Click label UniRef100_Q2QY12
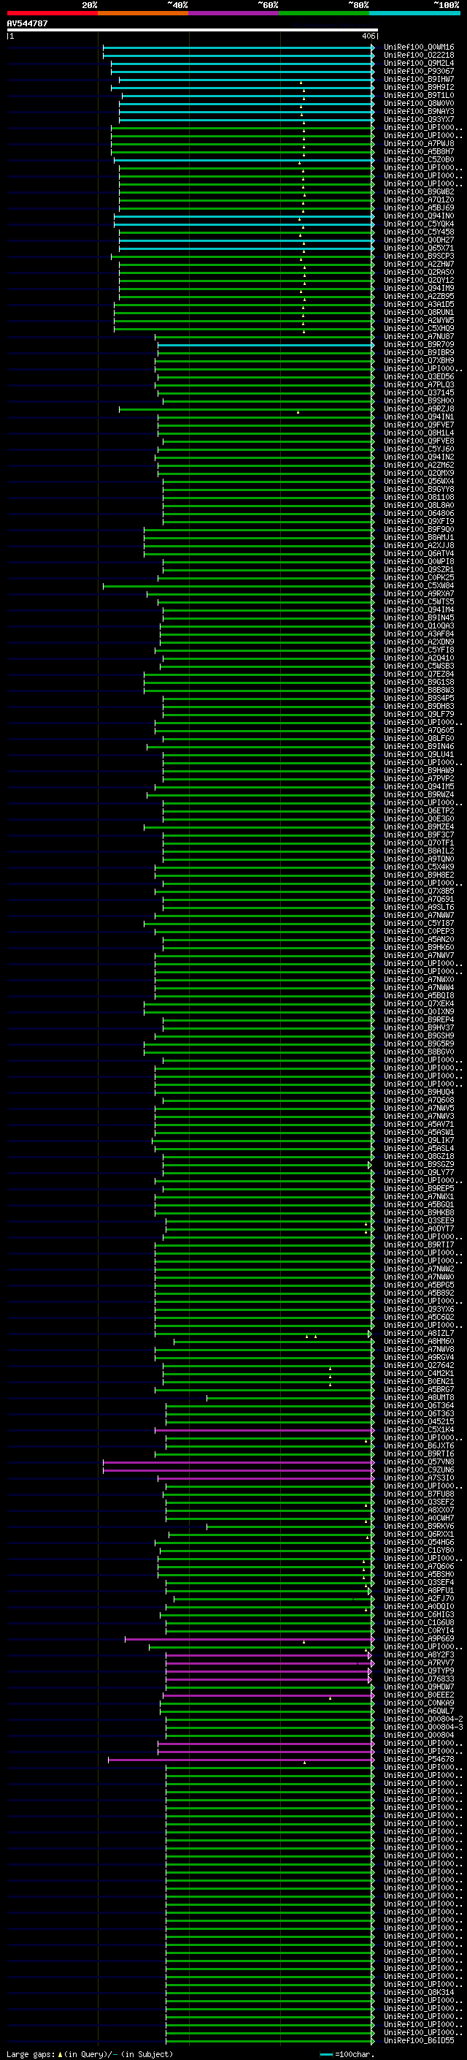 coord(419,280)
